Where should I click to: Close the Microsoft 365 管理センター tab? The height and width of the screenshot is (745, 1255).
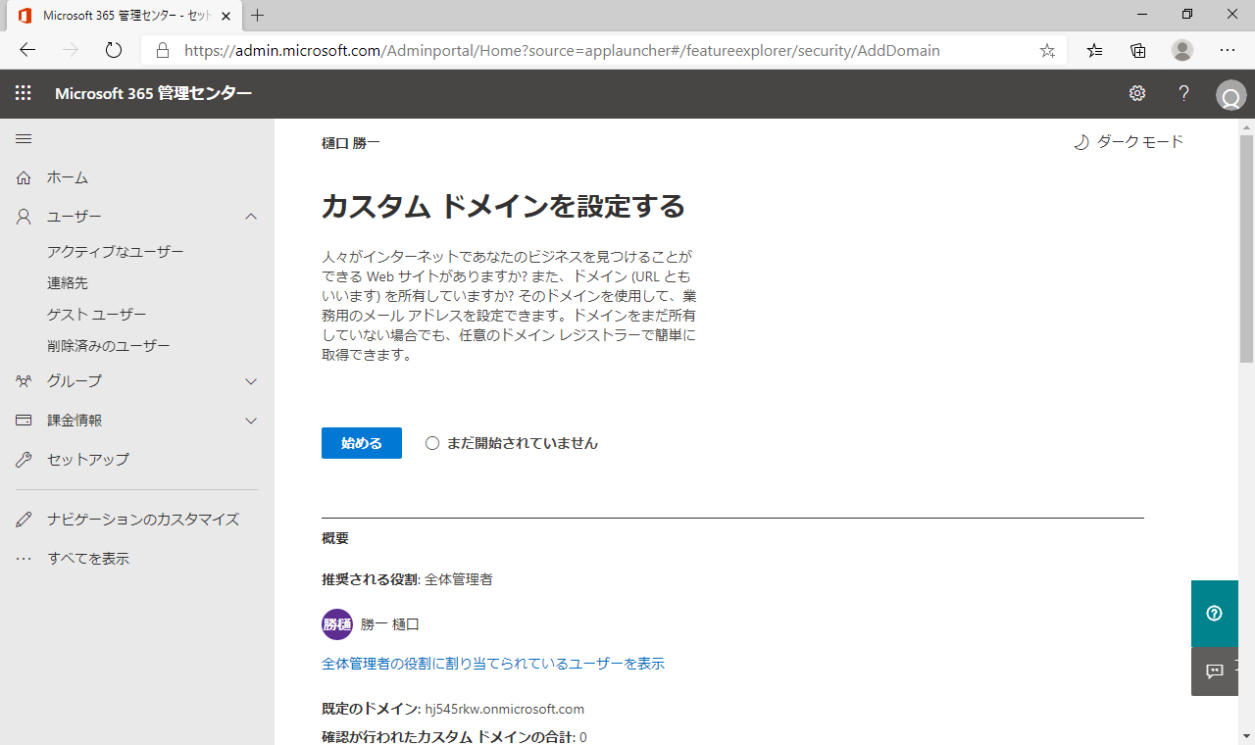pyautogui.click(x=226, y=16)
